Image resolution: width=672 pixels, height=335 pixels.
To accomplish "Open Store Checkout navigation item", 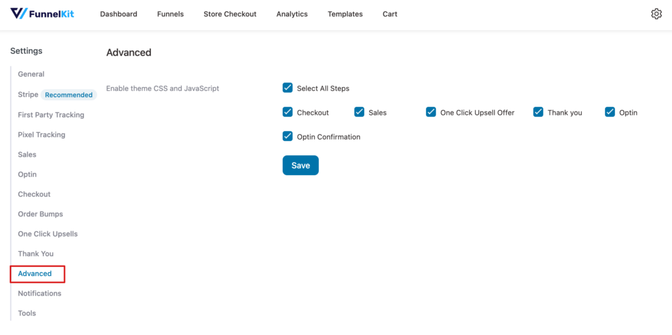I will tap(230, 14).
